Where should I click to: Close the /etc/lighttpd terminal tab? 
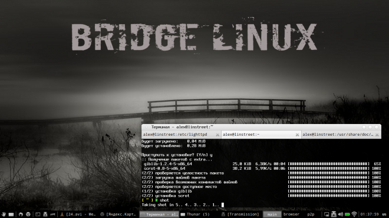(217, 135)
